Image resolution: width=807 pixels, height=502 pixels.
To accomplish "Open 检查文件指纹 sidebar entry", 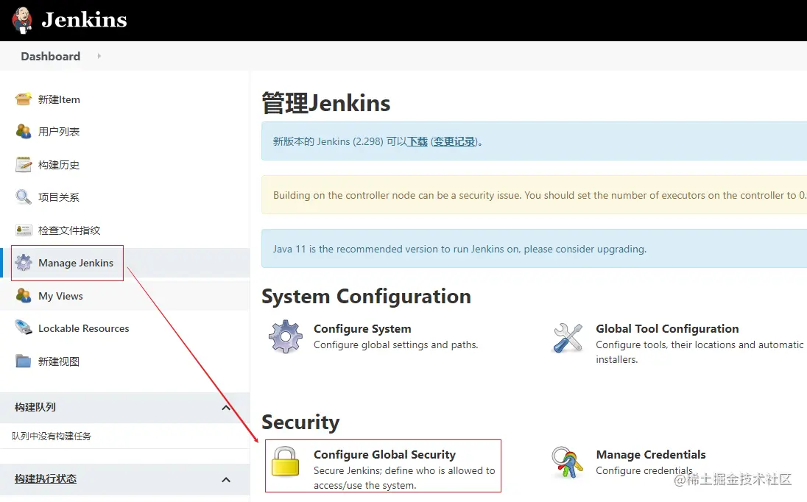I will (x=69, y=230).
